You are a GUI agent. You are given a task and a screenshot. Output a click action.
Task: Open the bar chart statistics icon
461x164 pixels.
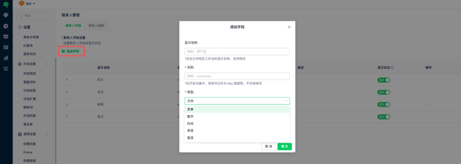[6, 58]
